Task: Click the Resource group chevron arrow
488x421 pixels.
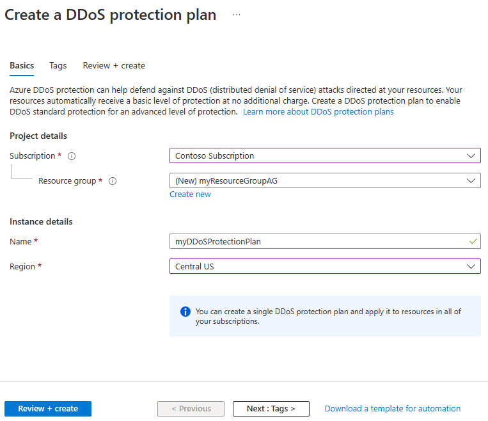Action: [x=471, y=180]
